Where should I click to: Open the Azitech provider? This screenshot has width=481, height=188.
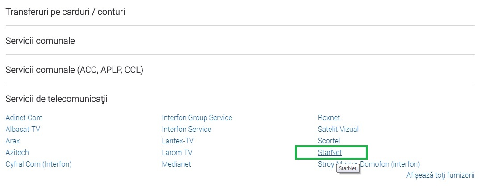[17, 153]
